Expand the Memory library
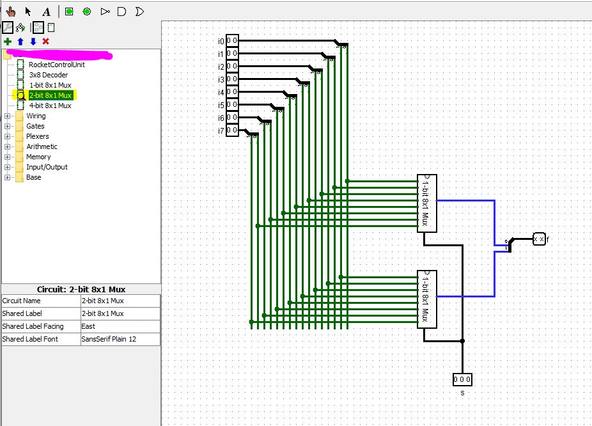The width and height of the screenshot is (592, 426). pyautogui.click(x=7, y=157)
